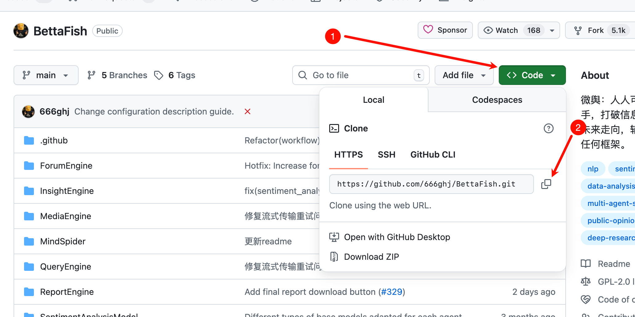This screenshot has height=317, width=635.
Task: Open the Watch notifications dropdown arrow
Action: 552,30
